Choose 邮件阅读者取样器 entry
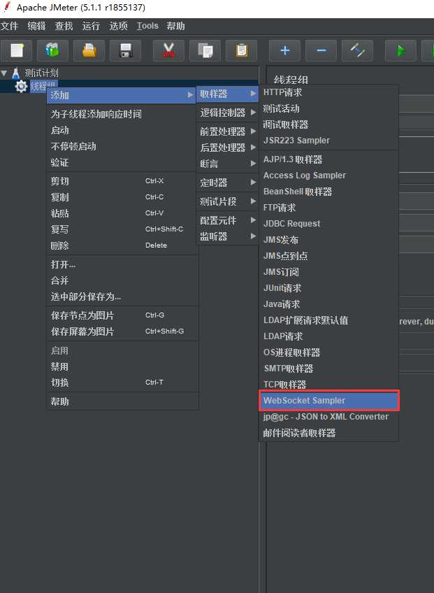 coord(329,433)
